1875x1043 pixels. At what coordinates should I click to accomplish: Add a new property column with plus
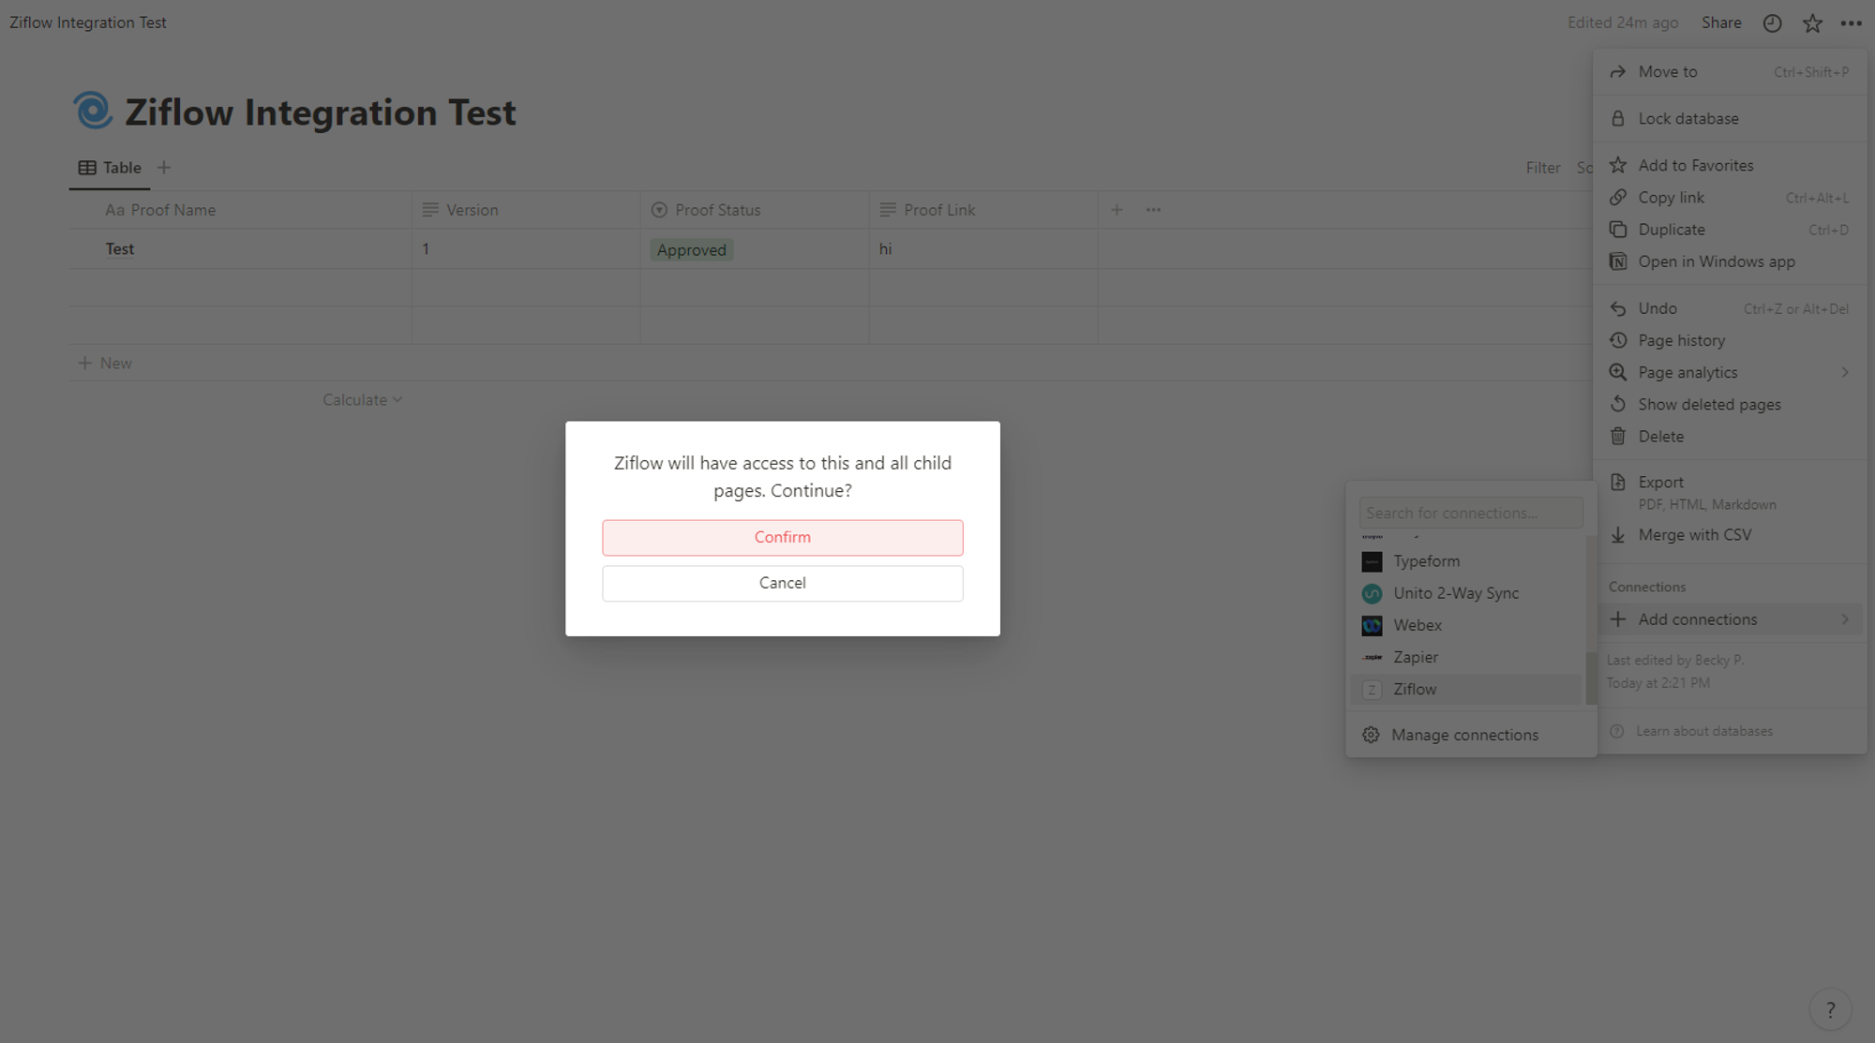point(1117,210)
